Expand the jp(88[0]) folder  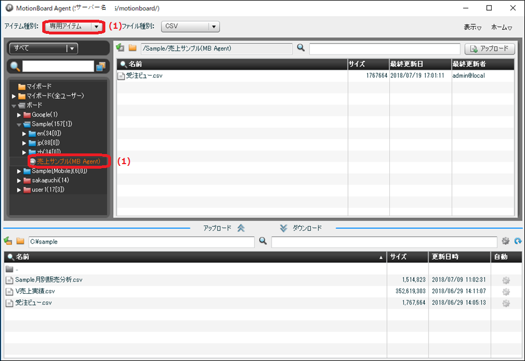(24, 143)
